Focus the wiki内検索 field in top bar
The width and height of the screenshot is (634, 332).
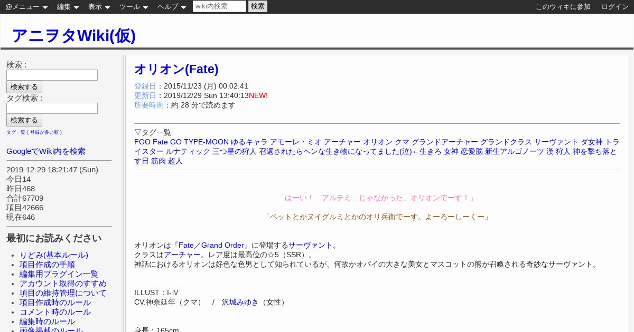coord(219,6)
